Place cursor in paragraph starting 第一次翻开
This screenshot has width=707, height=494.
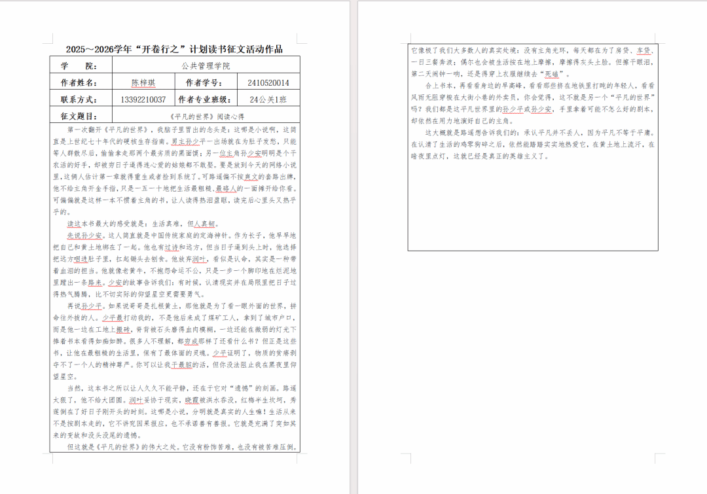tap(175, 170)
